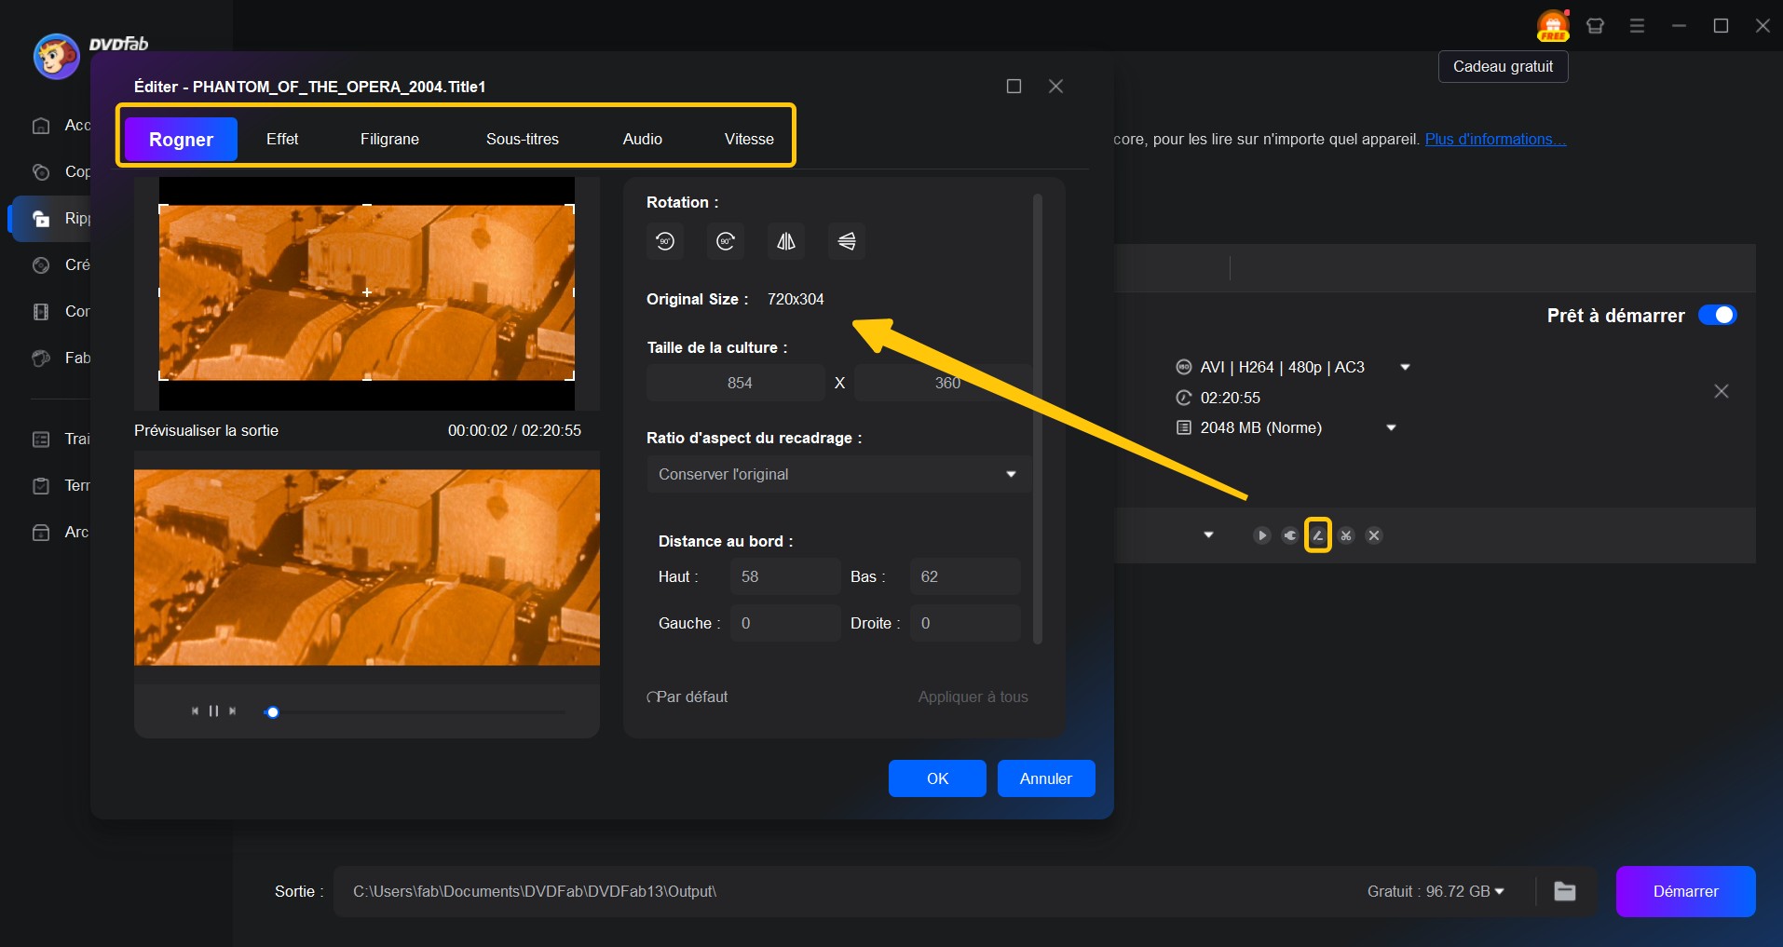
Task: Click the Annuler button
Action: coord(1046,778)
